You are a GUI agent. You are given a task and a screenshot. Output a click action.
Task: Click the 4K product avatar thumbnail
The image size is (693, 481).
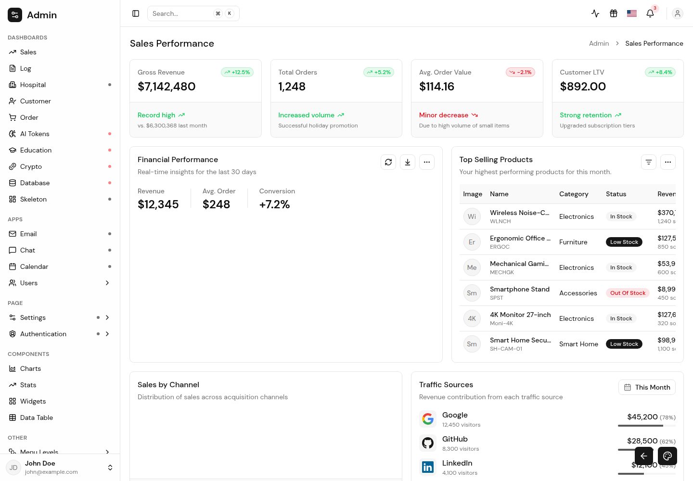(472, 318)
